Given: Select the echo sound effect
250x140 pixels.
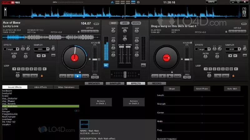Looking at the screenshot, I should (41, 109).
